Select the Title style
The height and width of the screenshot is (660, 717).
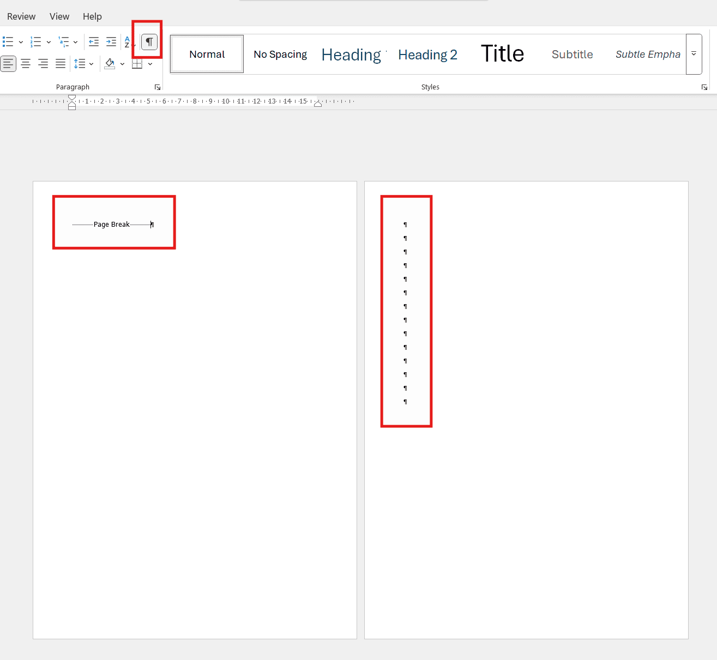pos(502,53)
